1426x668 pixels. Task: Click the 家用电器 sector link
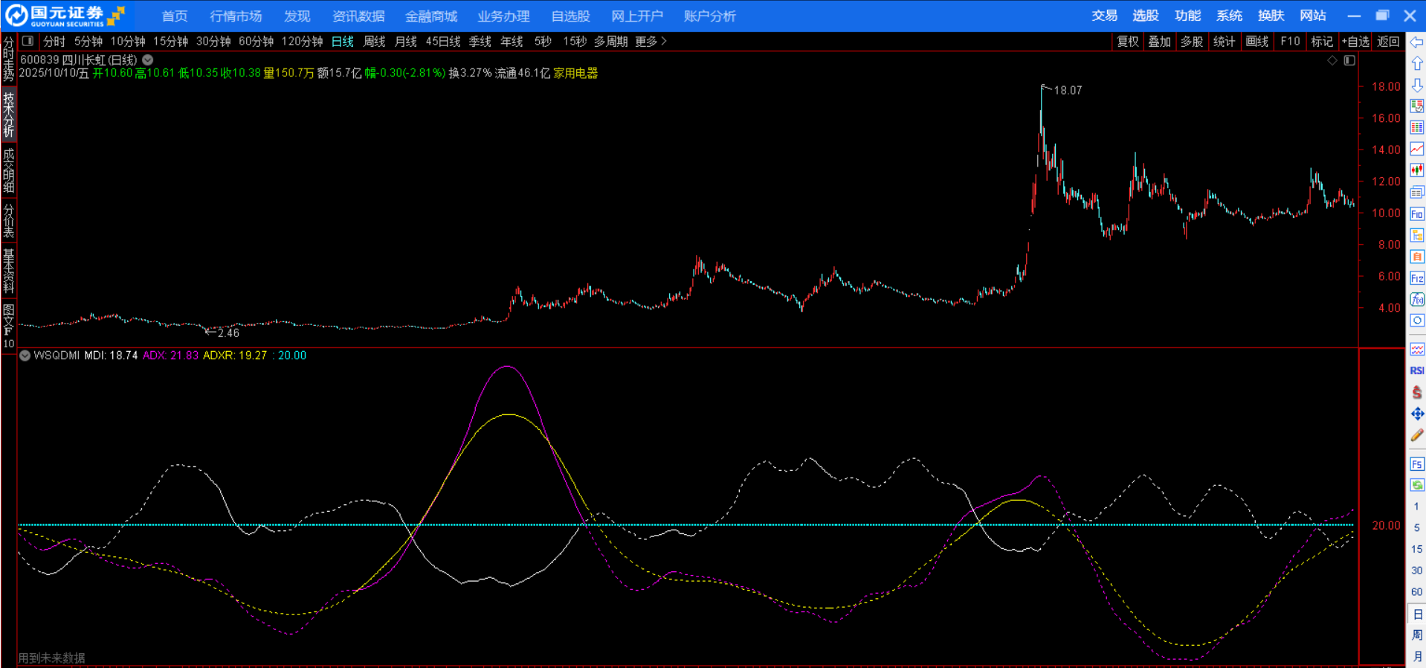tap(575, 73)
